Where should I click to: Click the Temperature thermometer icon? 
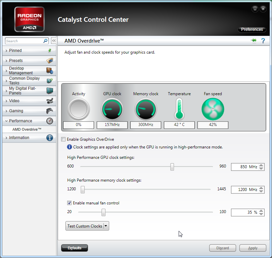coord(179,109)
